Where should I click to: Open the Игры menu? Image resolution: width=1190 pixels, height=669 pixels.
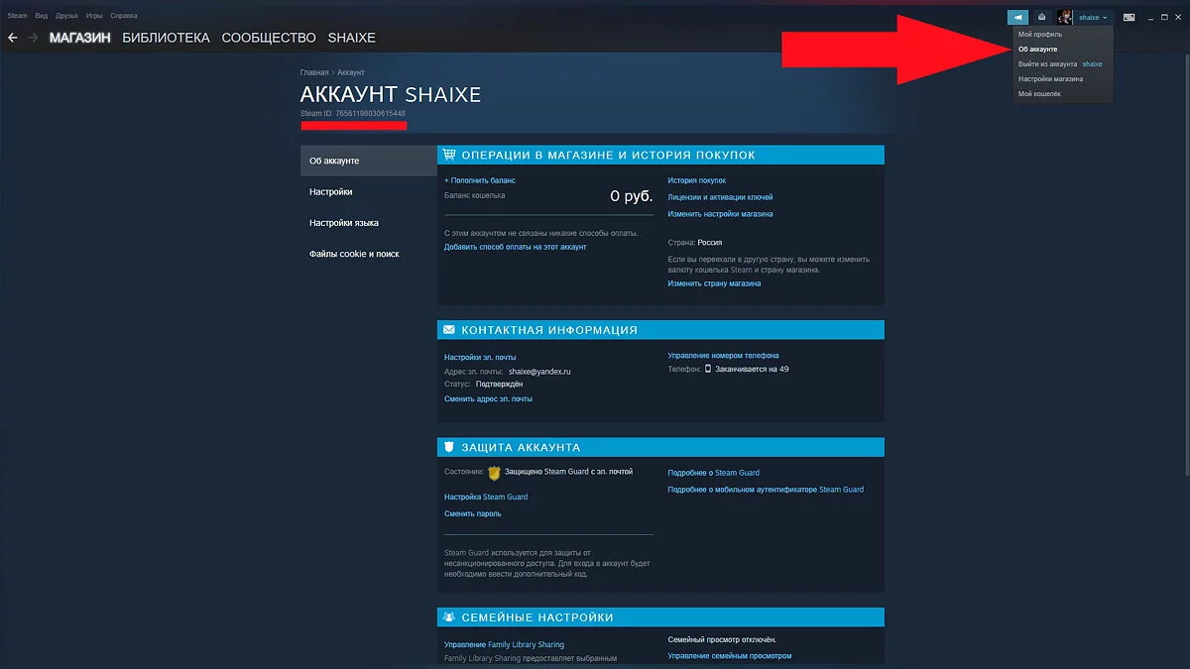click(x=94, y=16)
